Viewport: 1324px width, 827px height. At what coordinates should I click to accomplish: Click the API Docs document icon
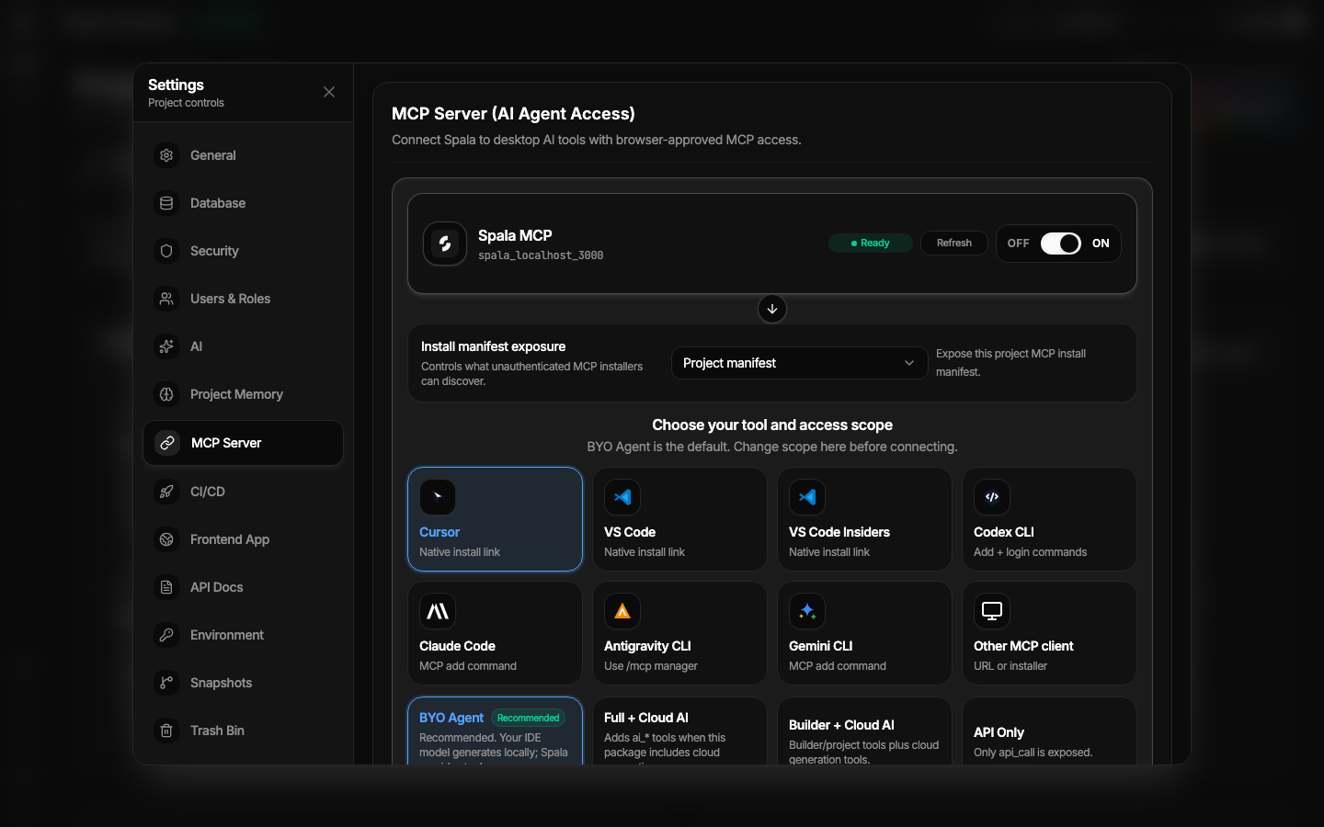(166, 587)
